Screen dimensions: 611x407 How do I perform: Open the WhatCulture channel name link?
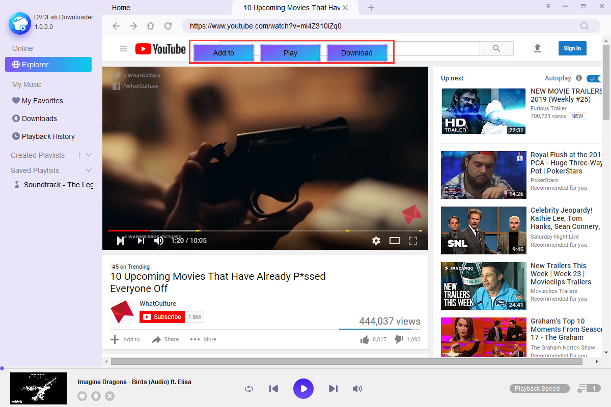[158, 304]
